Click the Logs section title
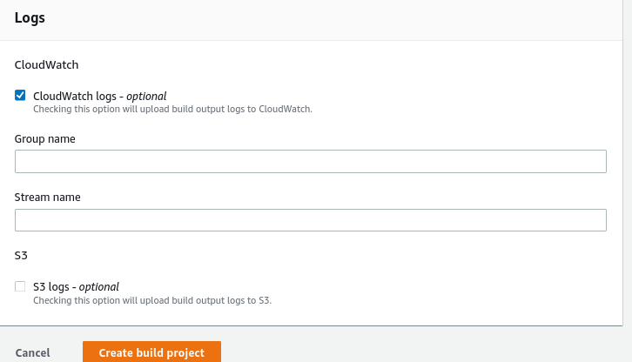The height and width of the screenshot is (362, 632). [x=30, y=18]
